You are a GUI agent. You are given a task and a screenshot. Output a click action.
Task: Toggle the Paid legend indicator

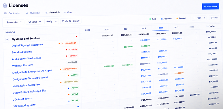(x=150, y=19)
